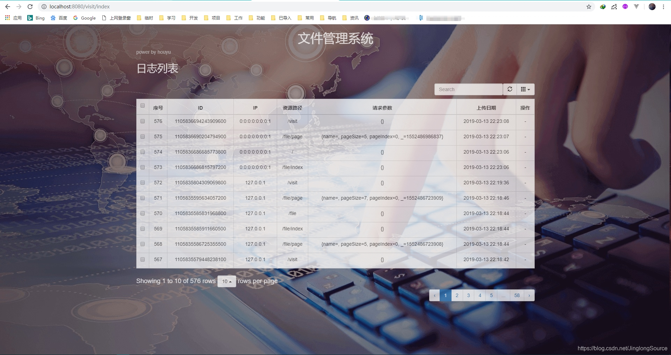Open the apps grid shortcut in bookmarks bar
This screenshot has width=671, height=355.
click(14, 18)
